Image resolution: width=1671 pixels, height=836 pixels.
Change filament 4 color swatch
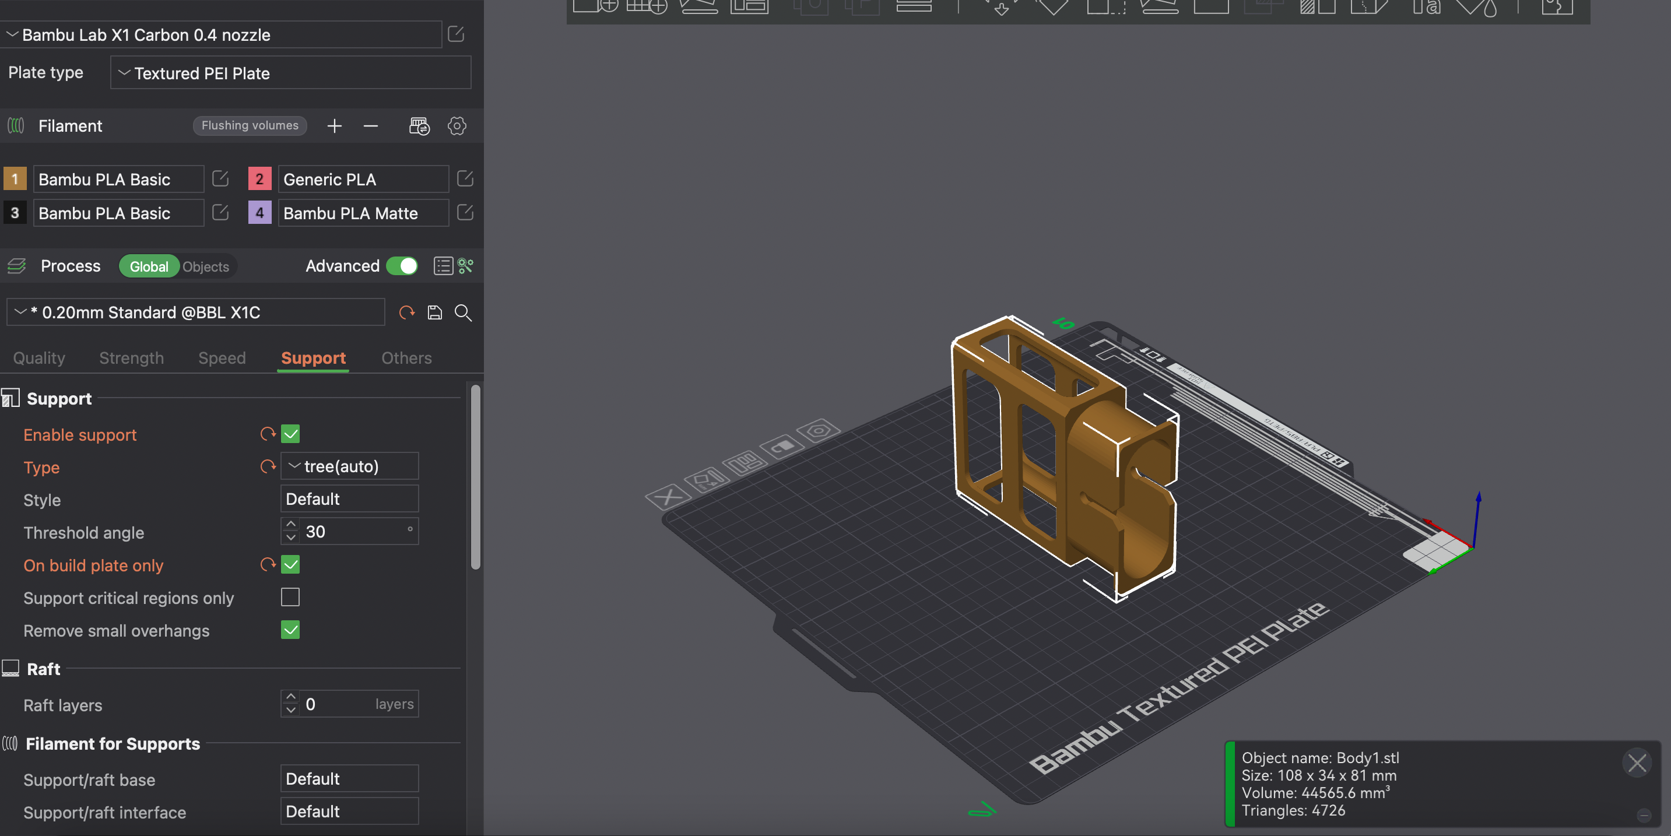pyautogui.click(x=259, y=213)
